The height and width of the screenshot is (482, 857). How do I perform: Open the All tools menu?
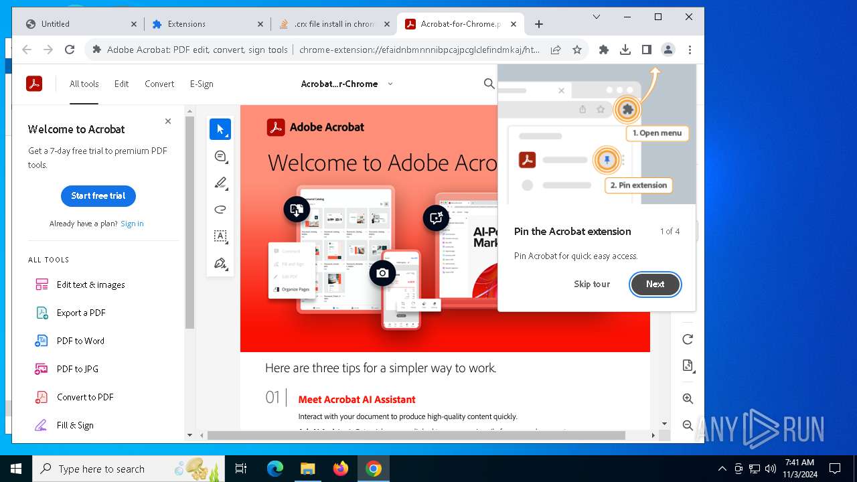(84, 84)
